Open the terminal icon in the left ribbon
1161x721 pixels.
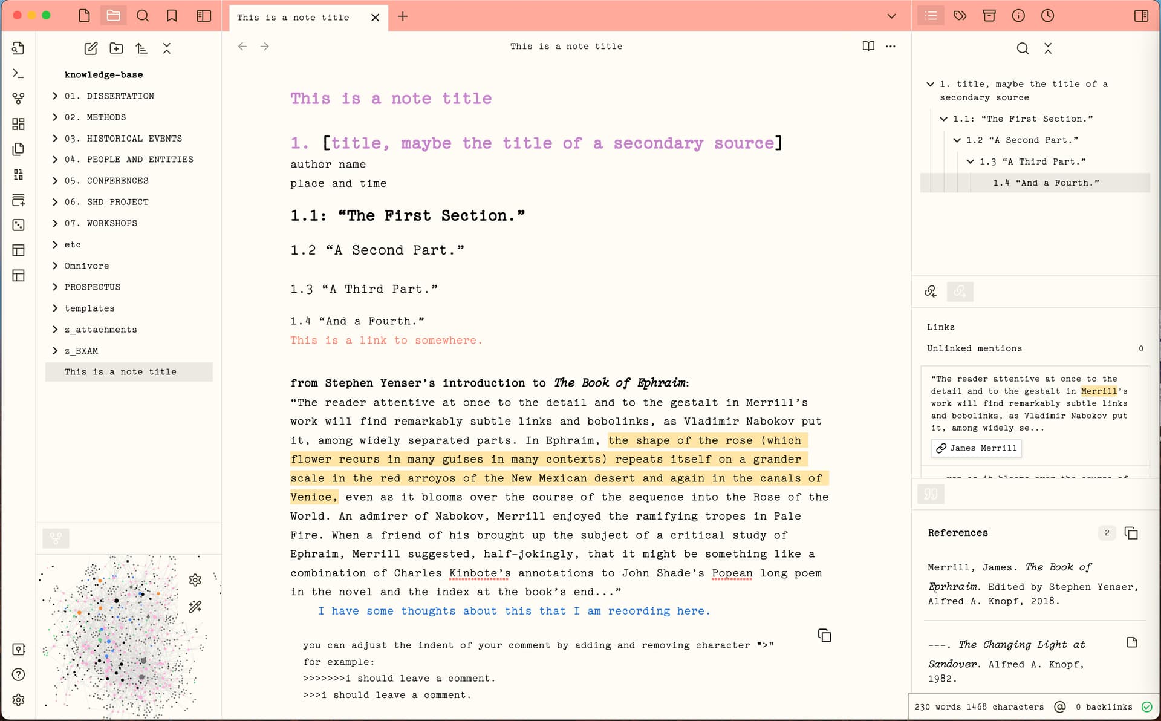coord(18,73)
